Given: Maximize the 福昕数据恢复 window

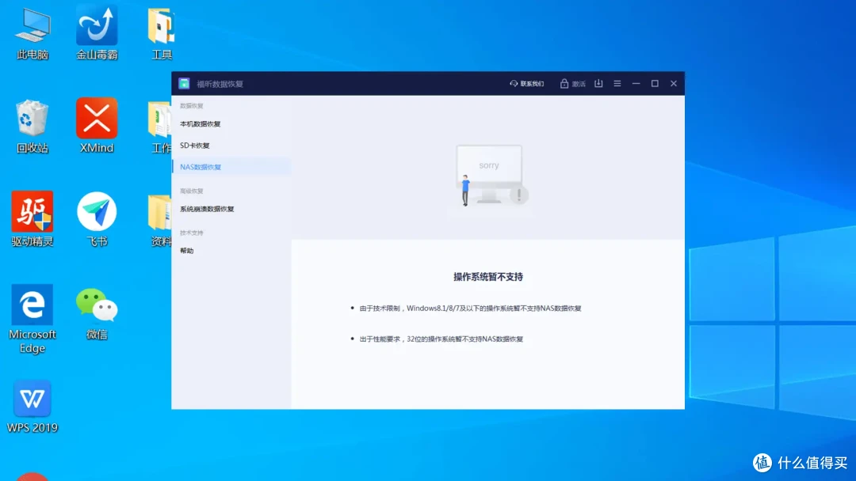Looking at the screenshot, I should tap(655, 83).
